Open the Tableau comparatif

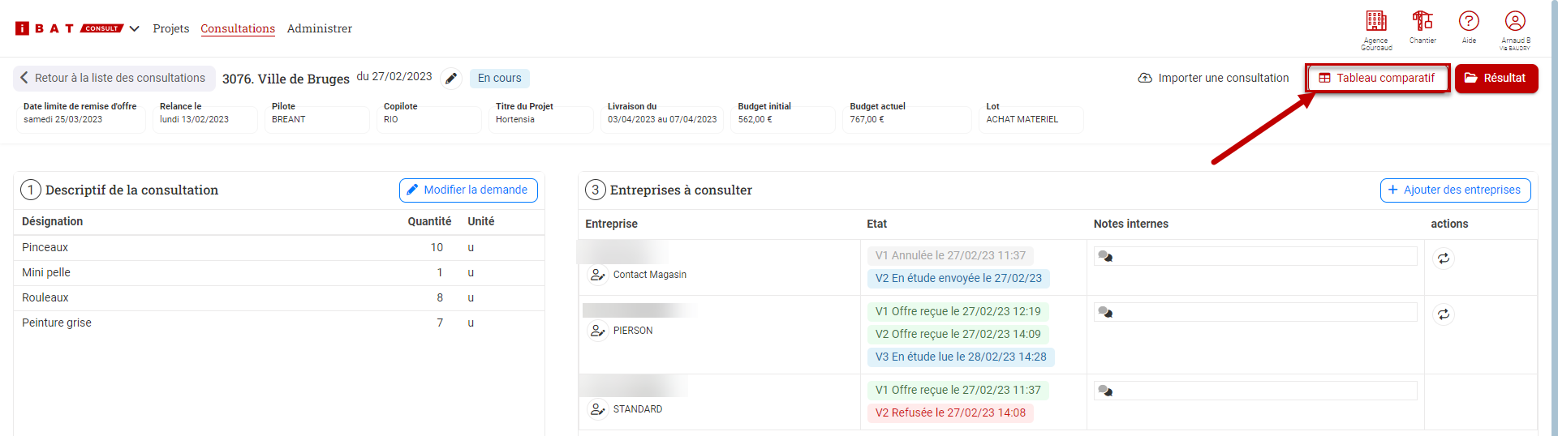[1377, 78]
